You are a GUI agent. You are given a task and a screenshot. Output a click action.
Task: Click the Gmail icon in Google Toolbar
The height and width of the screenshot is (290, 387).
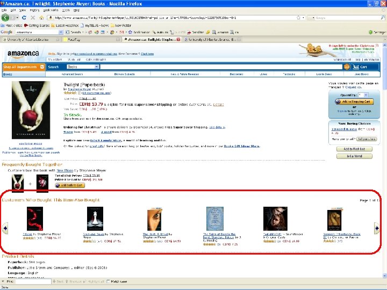[x=121, y=32]
